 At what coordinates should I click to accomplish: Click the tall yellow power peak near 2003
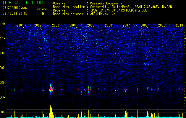pyautogui.click(x=51, y=112)
